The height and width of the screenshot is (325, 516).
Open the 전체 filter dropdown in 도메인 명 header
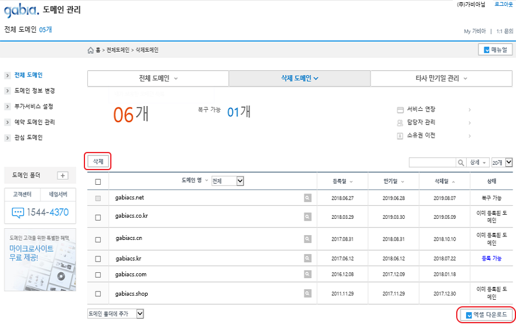(x=228, y=181)
